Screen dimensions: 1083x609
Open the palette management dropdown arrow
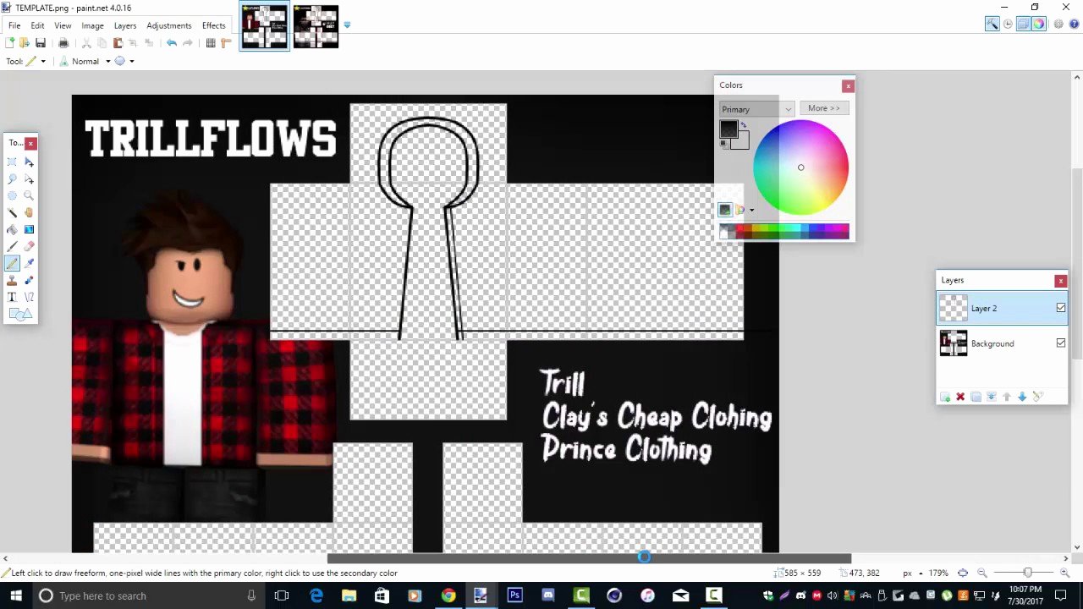coord(751,211)
